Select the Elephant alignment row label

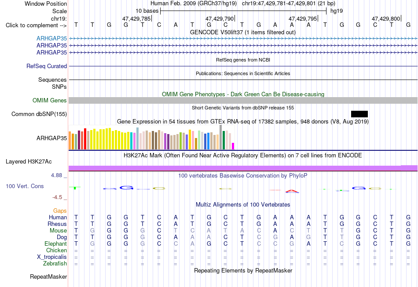[56, 243]
